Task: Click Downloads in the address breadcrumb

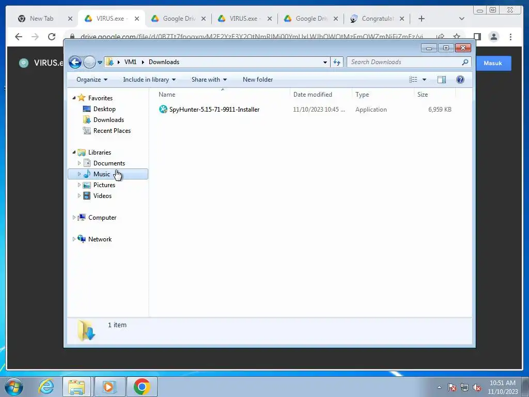Action: 164,62
